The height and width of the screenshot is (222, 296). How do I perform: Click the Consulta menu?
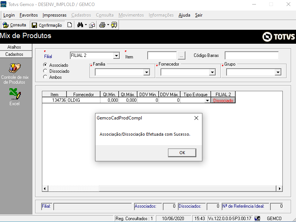[x=105, y=15]
